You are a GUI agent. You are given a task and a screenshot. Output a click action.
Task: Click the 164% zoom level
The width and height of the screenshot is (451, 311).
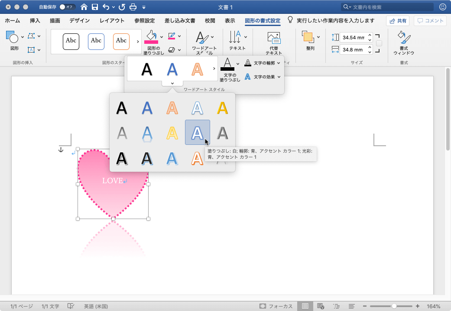tap(434, 306)
